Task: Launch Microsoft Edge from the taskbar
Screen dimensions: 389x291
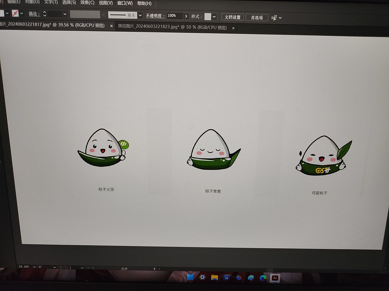Action: coord(262,277)
